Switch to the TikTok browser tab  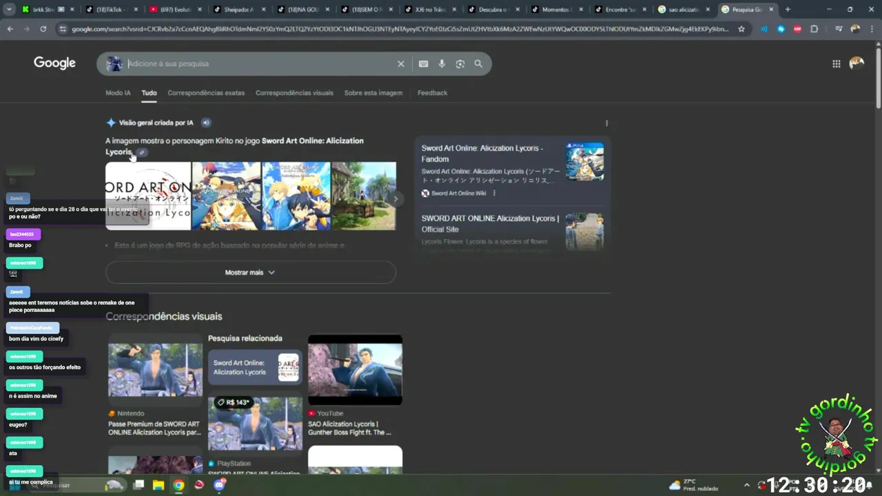click(110, 10)
